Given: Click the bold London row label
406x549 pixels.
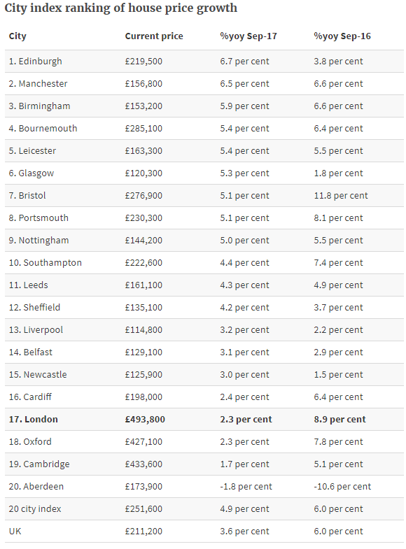Looking at the screenshot, I should click(x=34, y=420).
